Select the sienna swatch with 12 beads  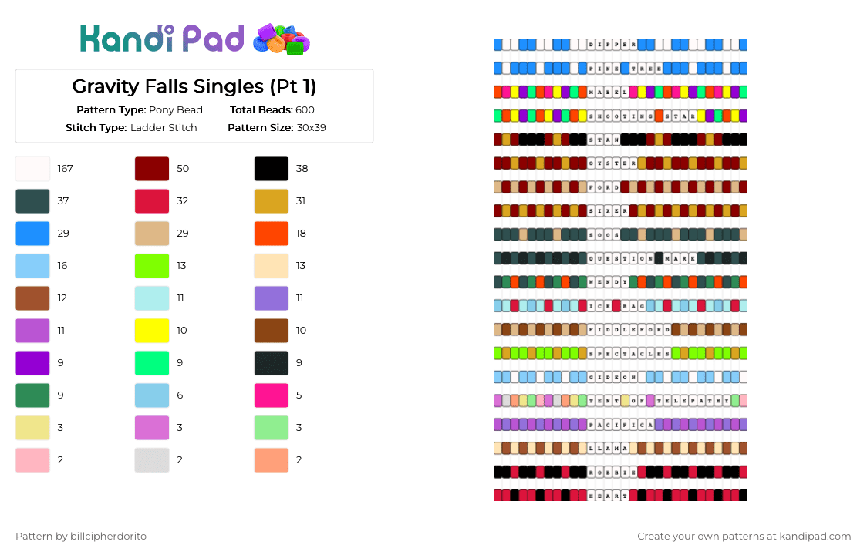(x=32, y=298)
